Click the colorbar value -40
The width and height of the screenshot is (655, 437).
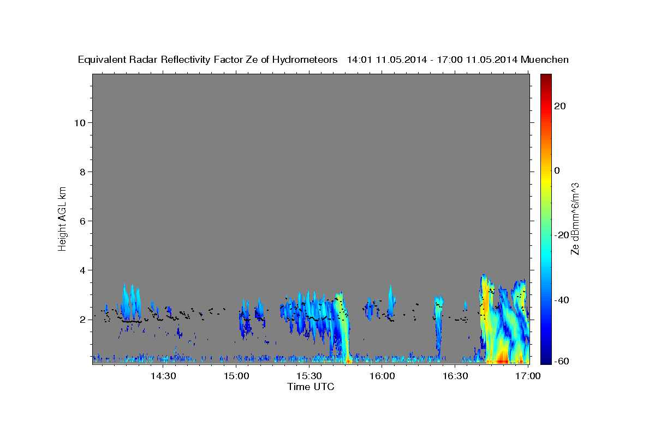coord(562,299)
